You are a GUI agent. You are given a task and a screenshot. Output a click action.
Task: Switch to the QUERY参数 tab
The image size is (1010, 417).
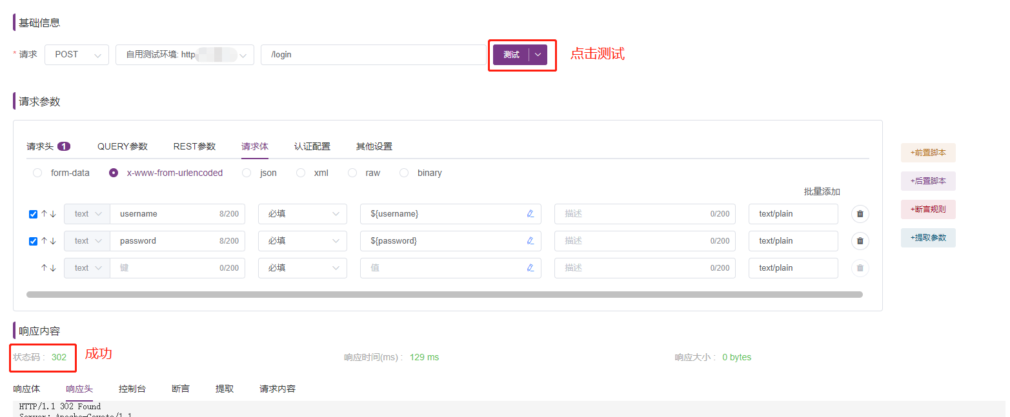coord(122,146)
